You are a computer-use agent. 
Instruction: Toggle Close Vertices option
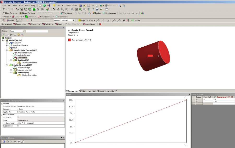[27, 13]
